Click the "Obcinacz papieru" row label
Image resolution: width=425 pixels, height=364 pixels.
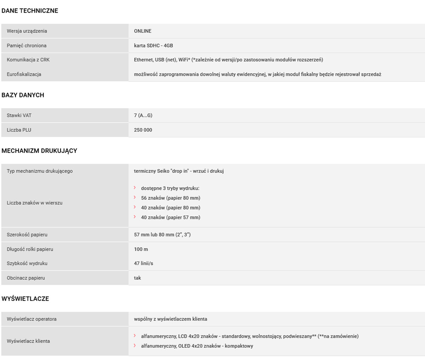[x=26, y=278]
